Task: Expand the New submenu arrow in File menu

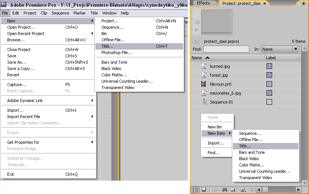Action: click(92, 21)
